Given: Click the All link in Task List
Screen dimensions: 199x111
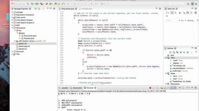Looking at the screenshot, I should 182,20.
